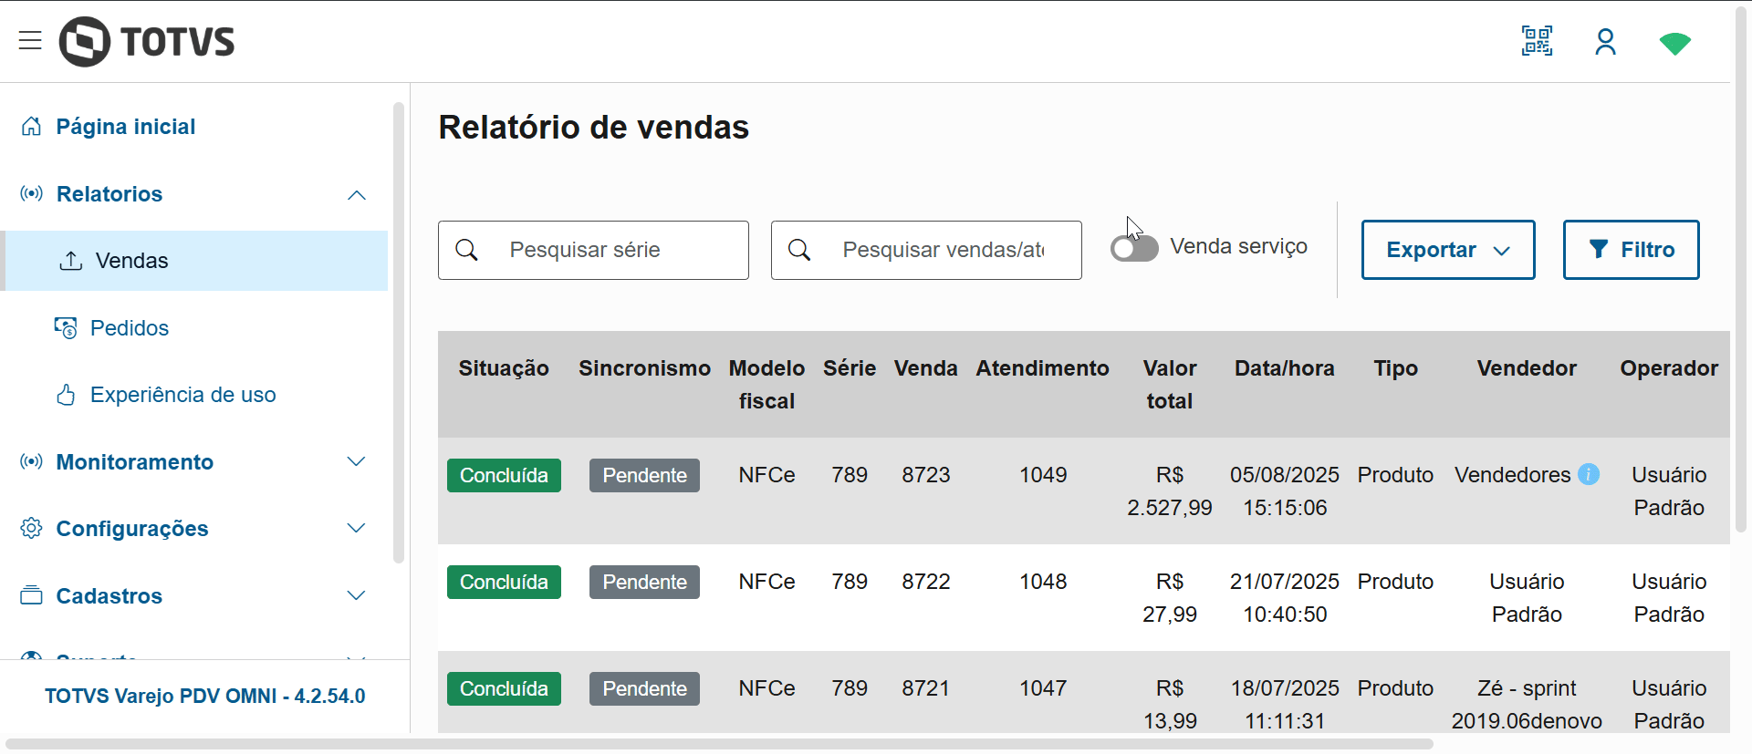Expand the Cadastros section
1752x754 pixels.
click(357, 596)
